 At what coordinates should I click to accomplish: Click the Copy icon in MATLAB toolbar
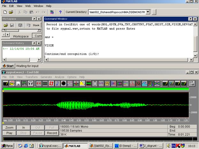(x=26, y=12)
